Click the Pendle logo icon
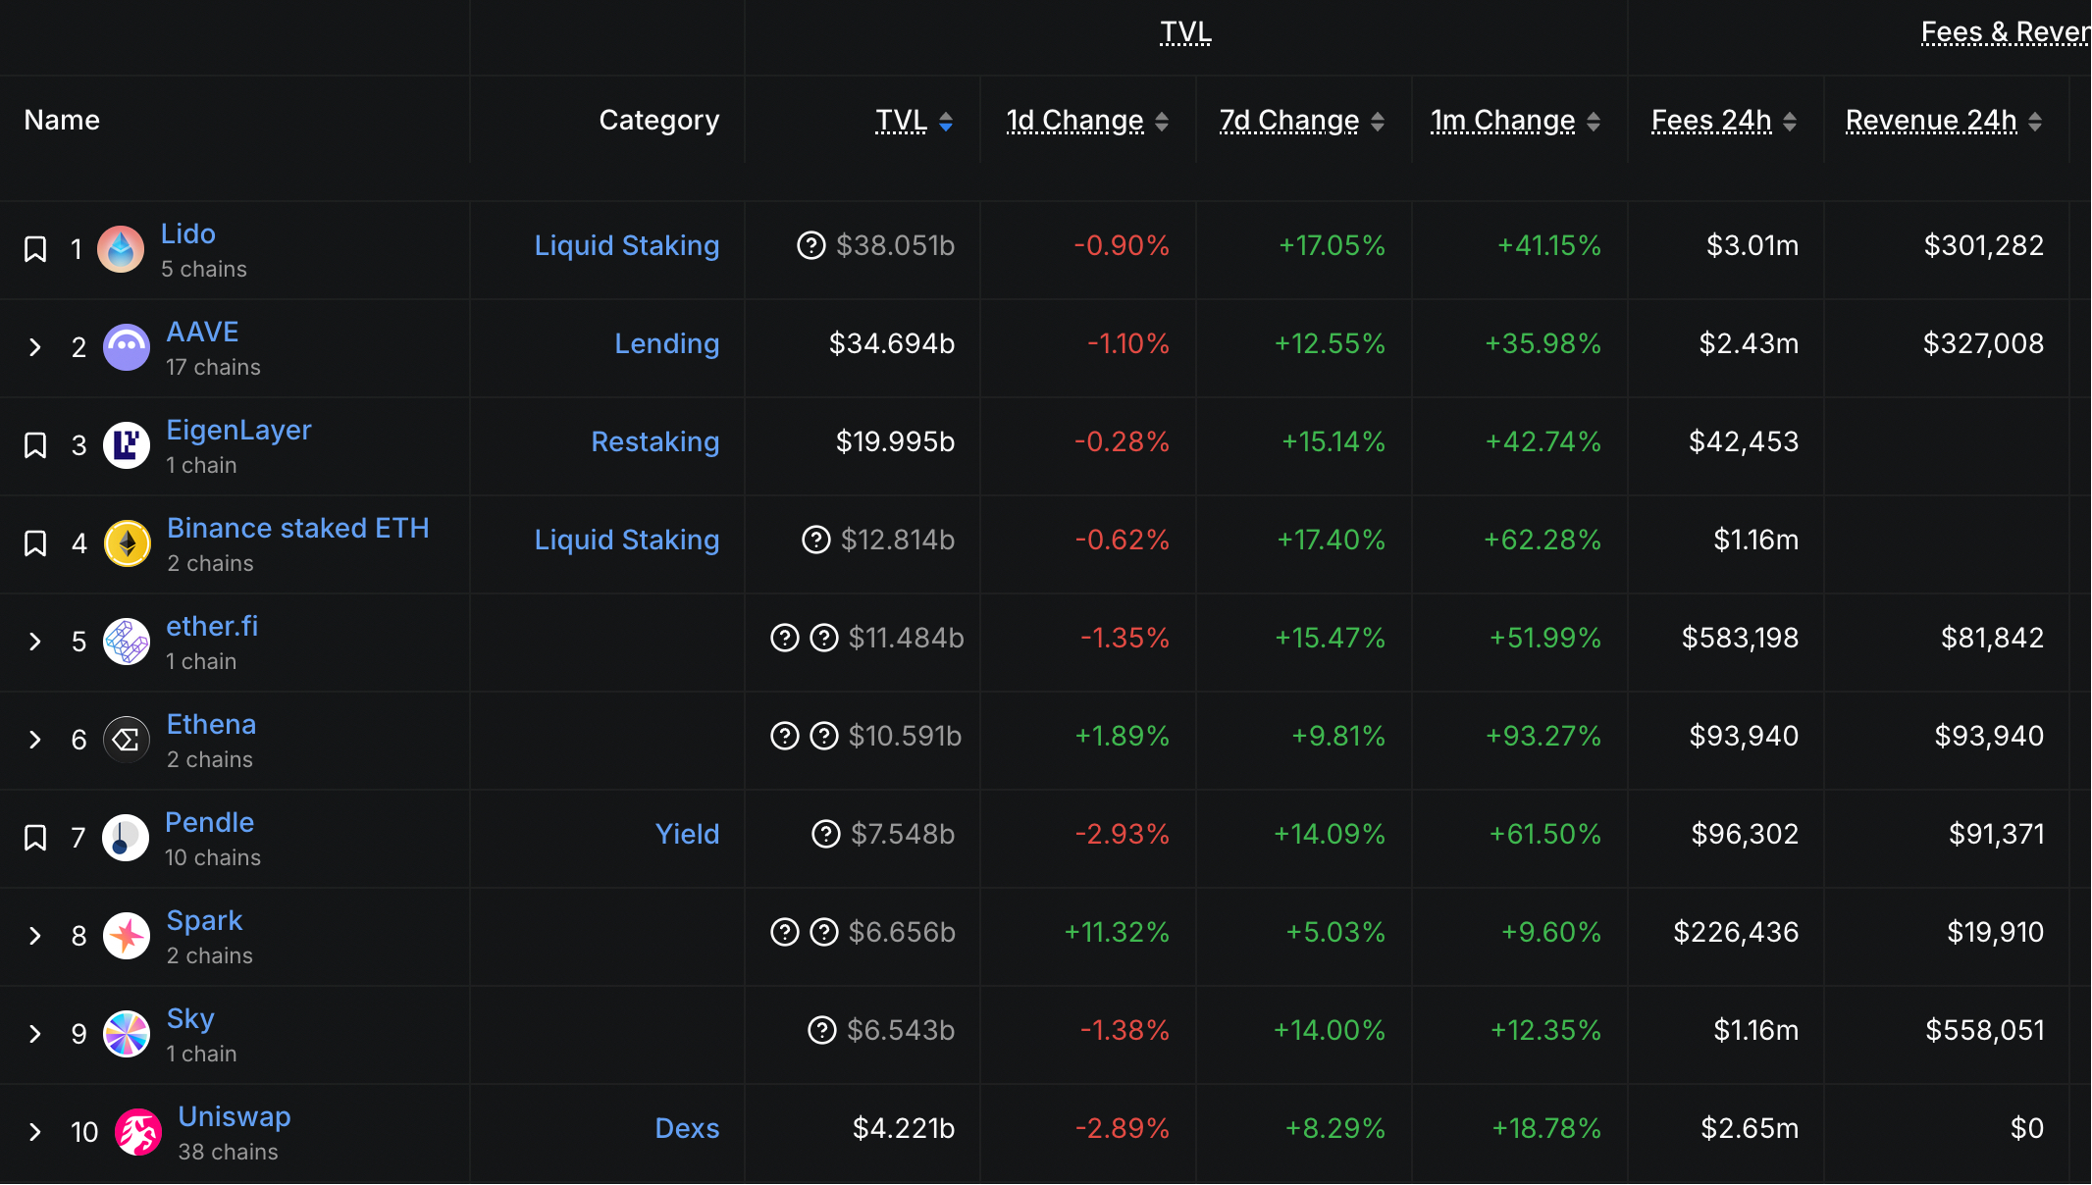The width and height of the screenshot is (2092, 1185). (126, 838)
